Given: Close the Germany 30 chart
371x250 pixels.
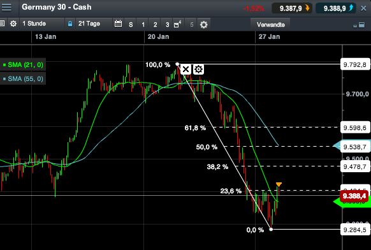Looking at the screenshot, I should click(363, 8).
